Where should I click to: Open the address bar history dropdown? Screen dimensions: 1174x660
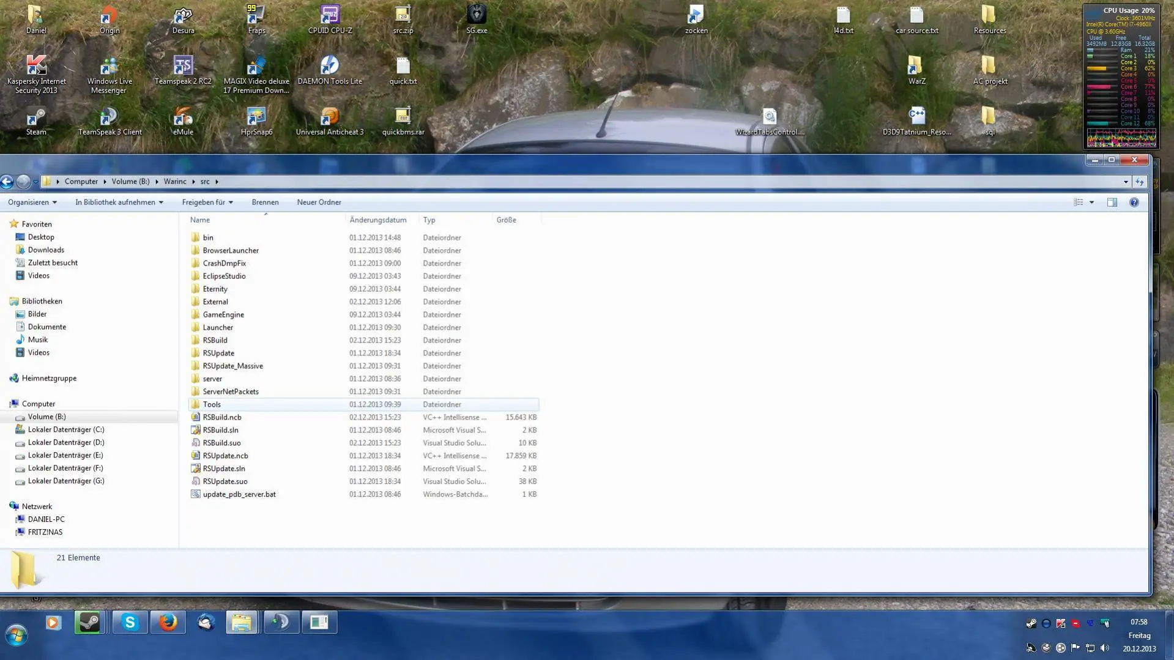tap(1126, 182)
